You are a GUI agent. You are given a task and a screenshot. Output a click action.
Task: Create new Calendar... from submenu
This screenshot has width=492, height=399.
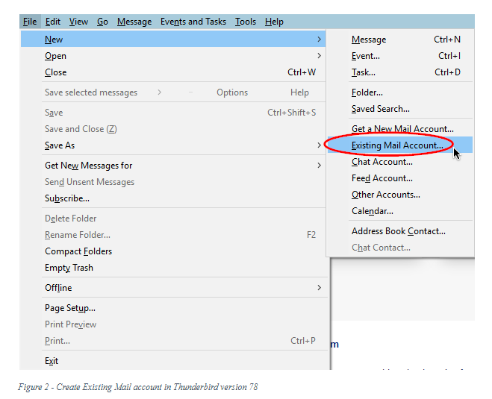400,210
